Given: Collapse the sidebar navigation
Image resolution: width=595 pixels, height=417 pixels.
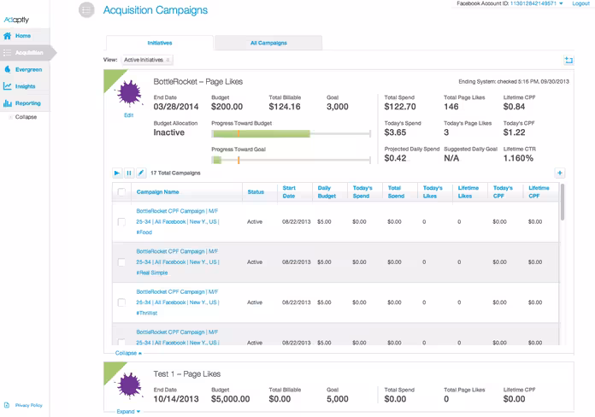Looking at the screenshot, I should tap(26, 117).
